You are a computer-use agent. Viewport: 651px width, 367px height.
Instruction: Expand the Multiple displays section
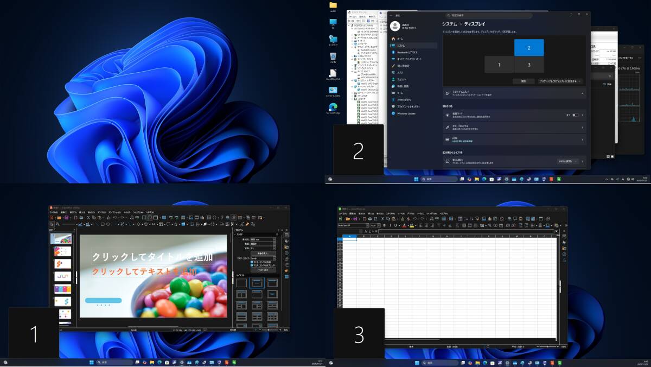tap(583, 93)
